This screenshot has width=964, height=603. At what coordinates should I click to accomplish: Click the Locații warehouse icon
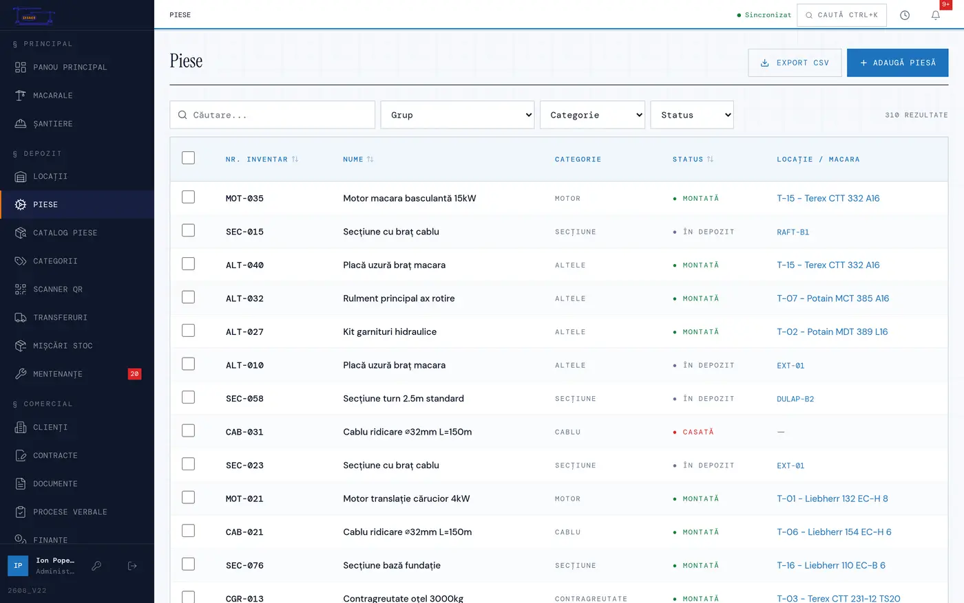tap(21, 177)
